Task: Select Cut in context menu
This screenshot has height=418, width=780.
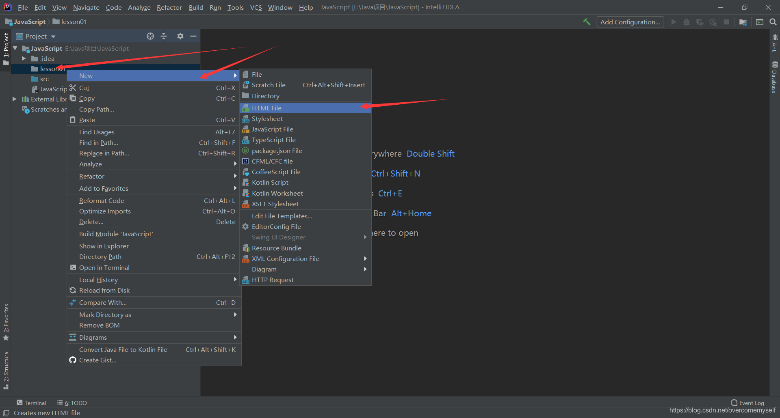Action: pos(154,88)
